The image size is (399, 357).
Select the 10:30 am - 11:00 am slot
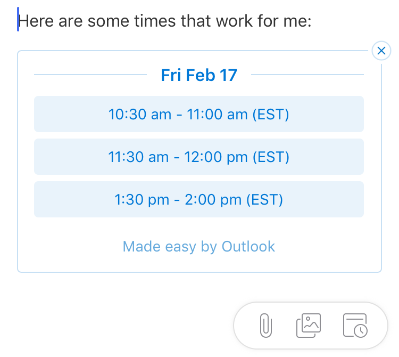click(199, 114)
